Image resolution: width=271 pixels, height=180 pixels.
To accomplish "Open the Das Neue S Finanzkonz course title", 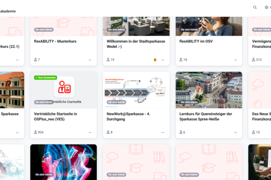I will (261, 116).
